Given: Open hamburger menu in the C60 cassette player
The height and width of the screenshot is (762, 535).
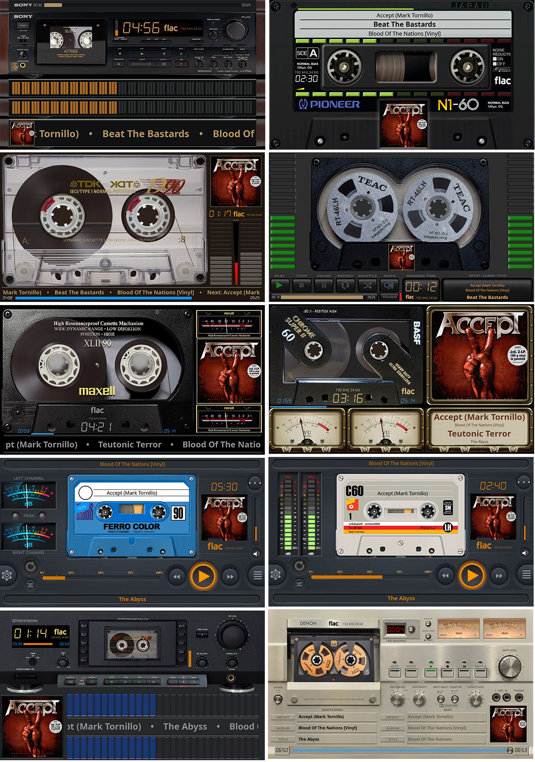Looking at the screenshot, I should [x=526, y=575].
